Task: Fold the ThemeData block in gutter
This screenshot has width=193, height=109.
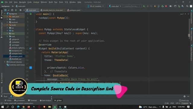Action: coord(35,60)
